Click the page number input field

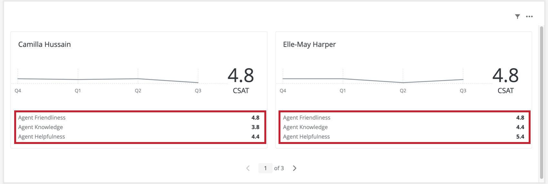coord(265,168)
